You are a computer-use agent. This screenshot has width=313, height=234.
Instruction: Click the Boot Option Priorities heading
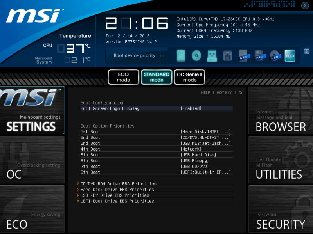107,126
